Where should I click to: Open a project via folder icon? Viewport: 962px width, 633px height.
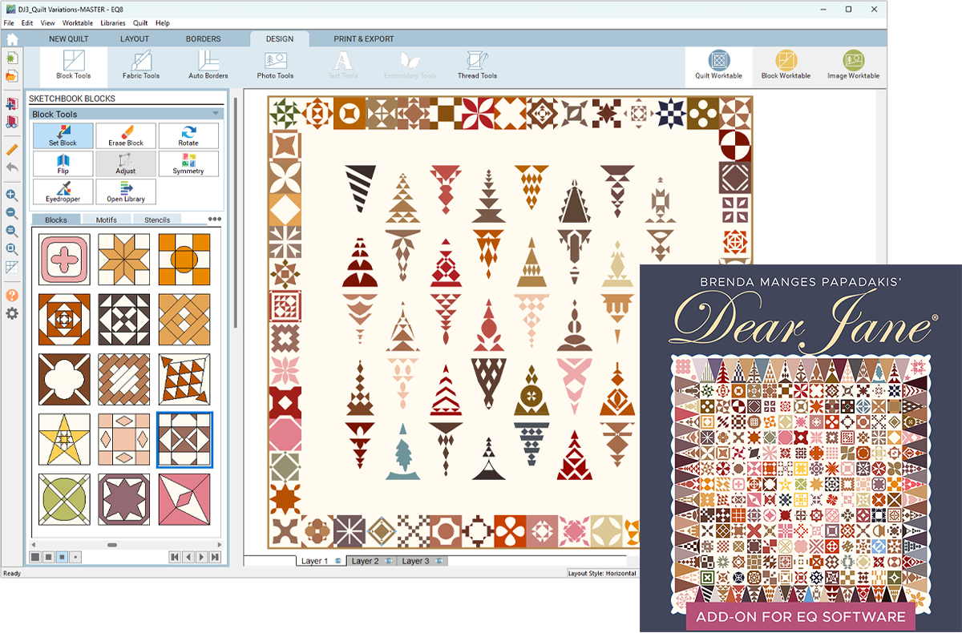(x=12, y=77)
